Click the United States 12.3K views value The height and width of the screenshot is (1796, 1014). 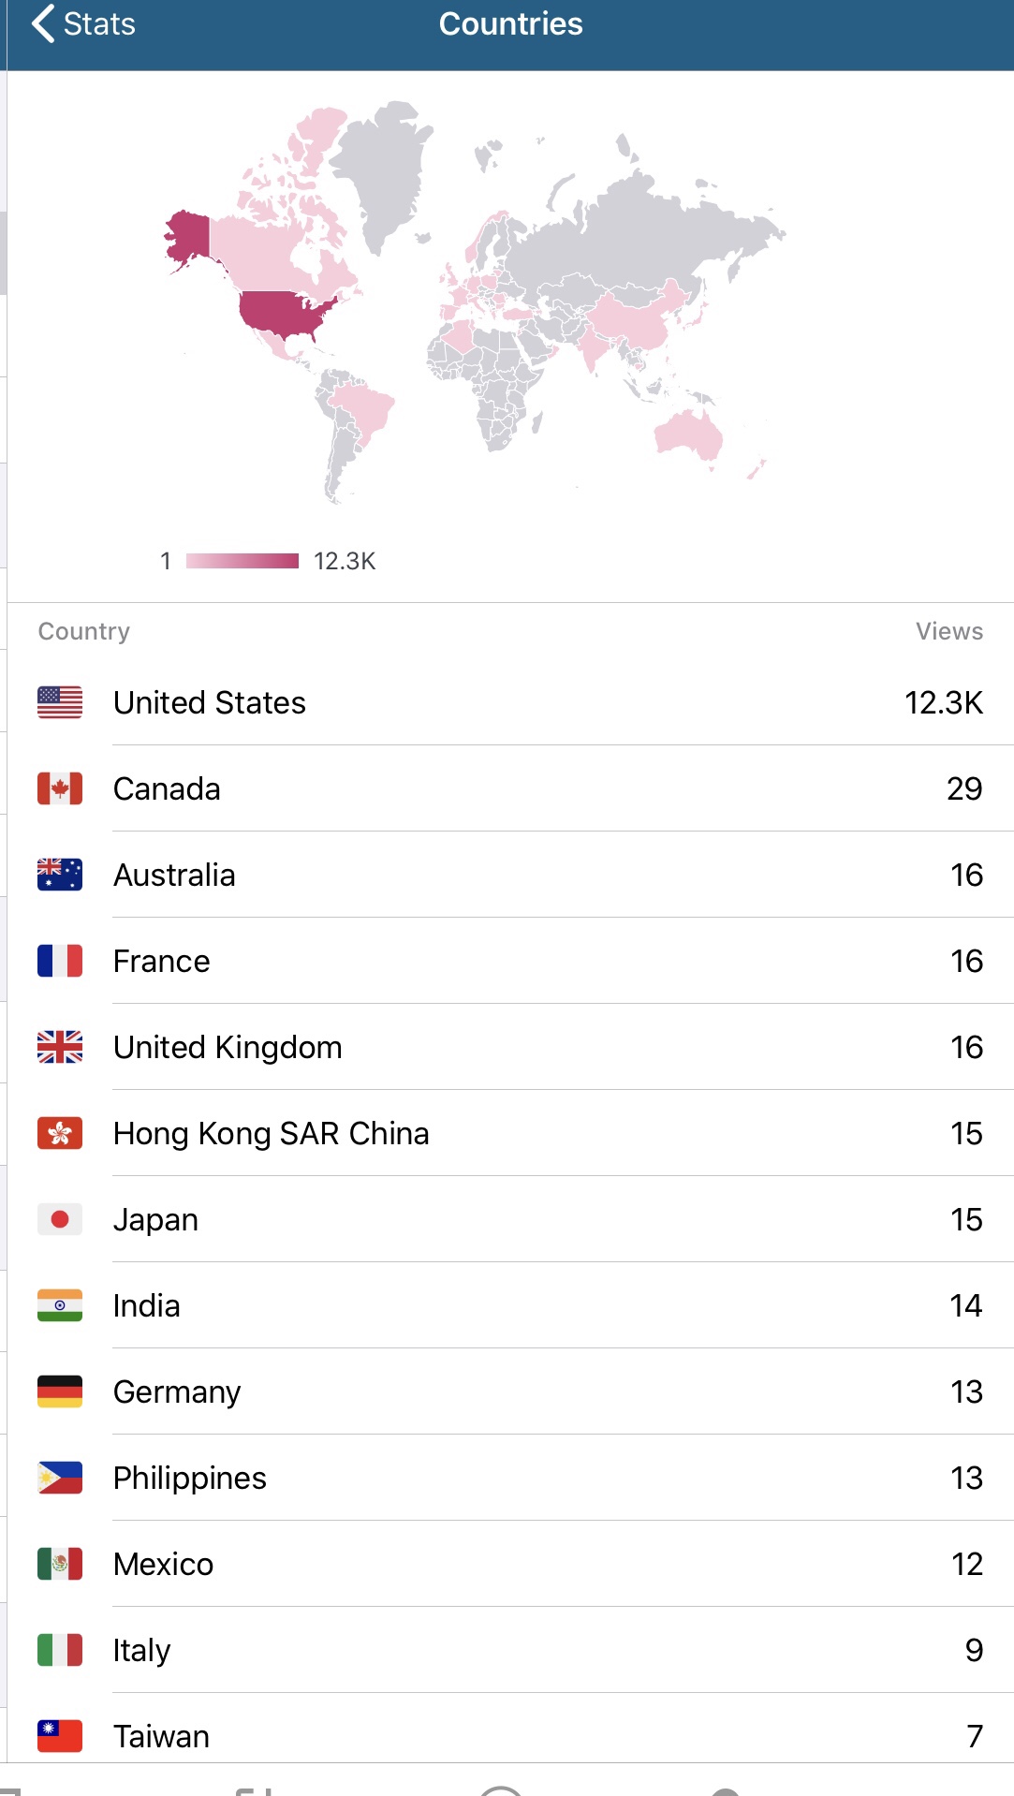click(943, 702)
